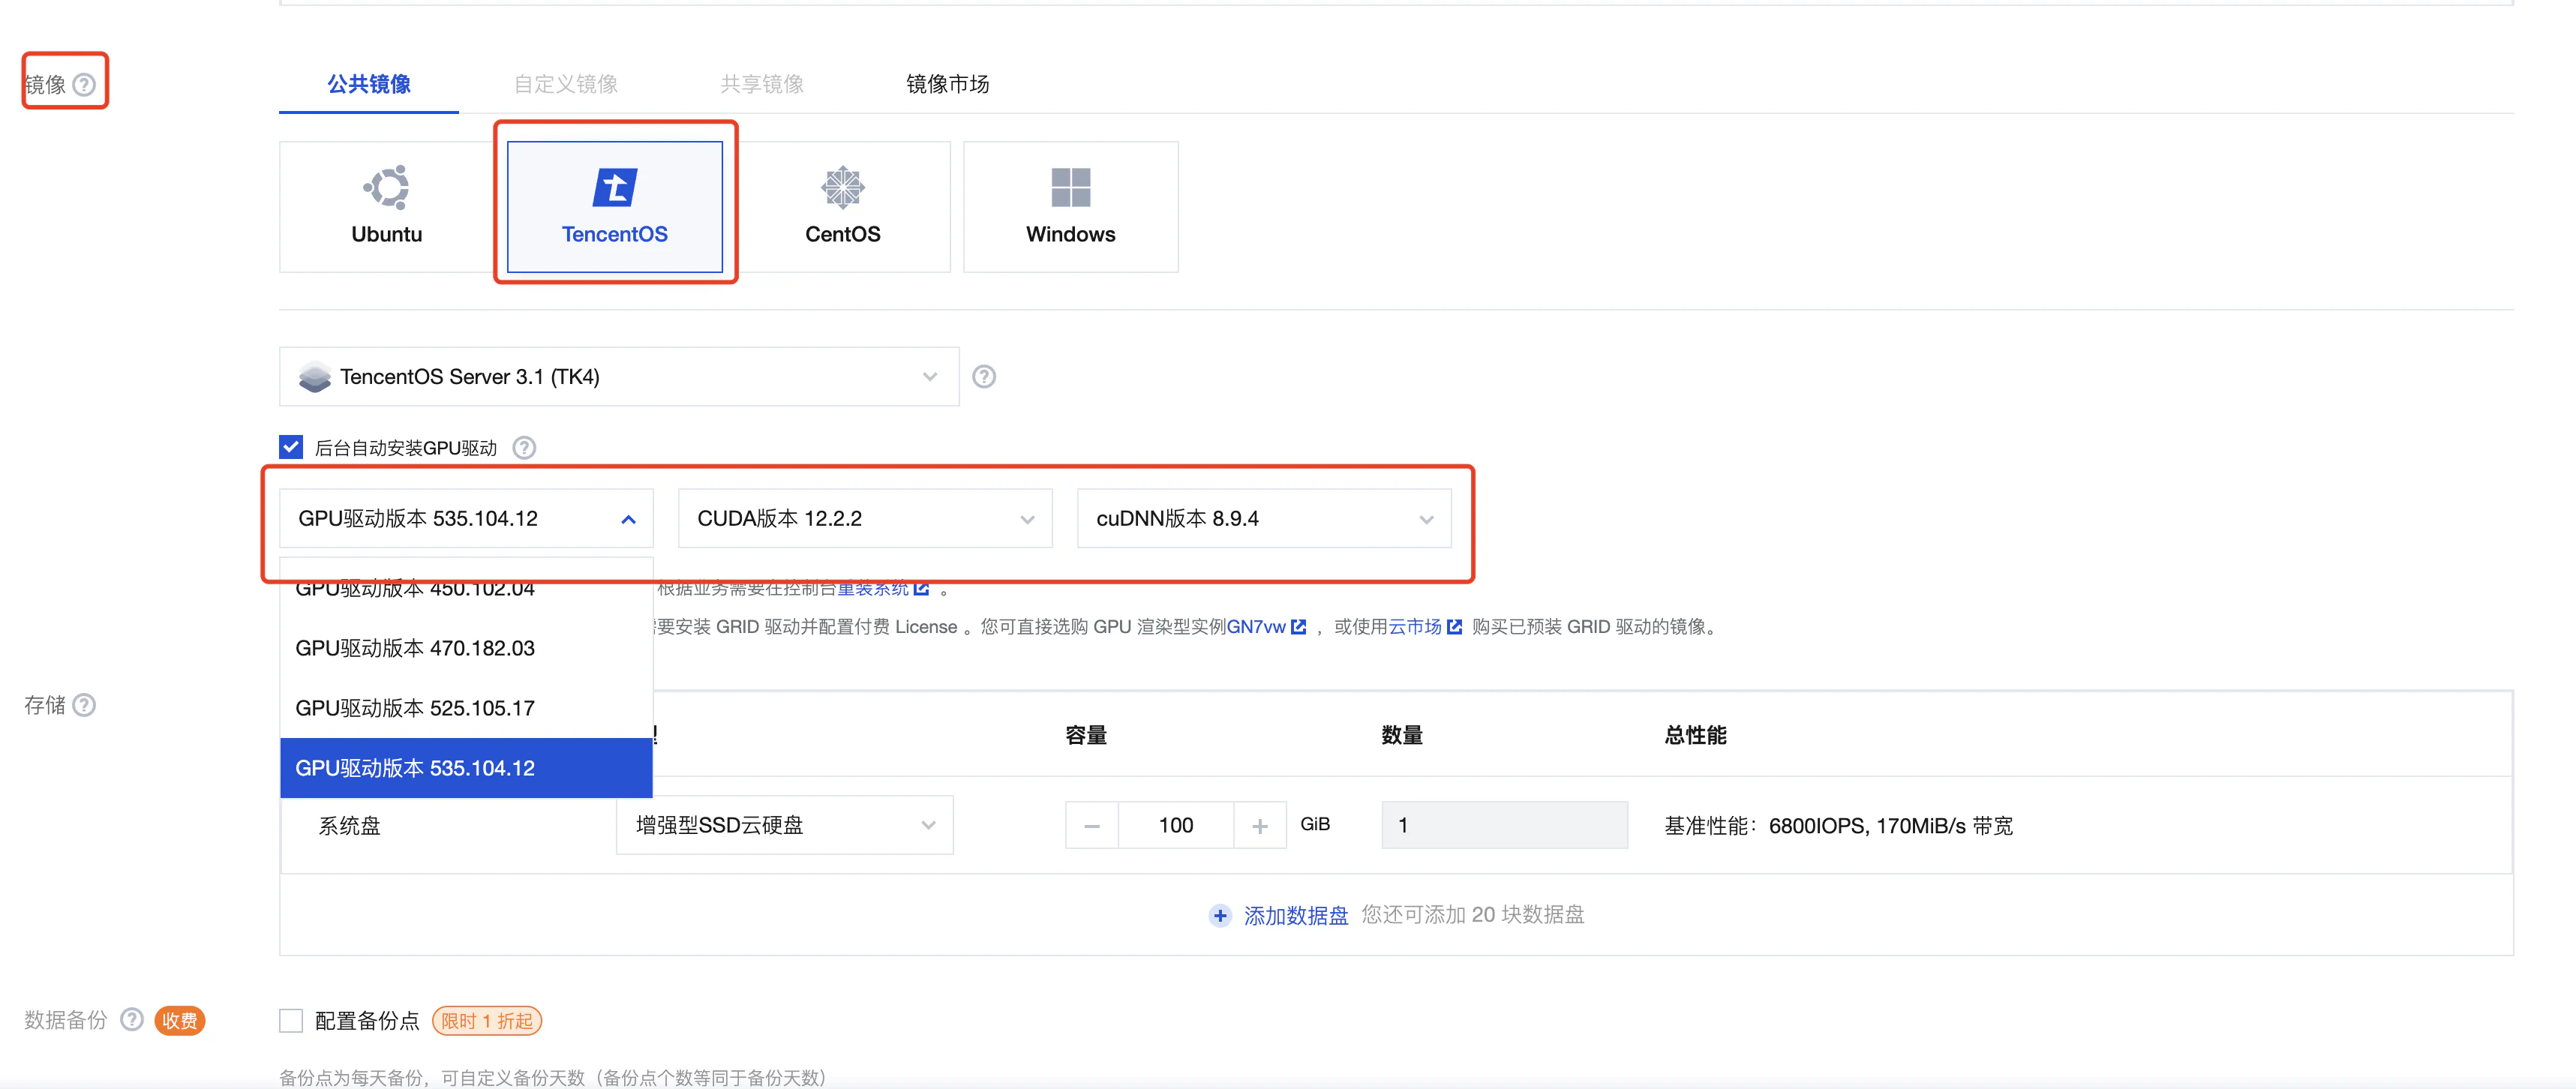Viewport: 2576px width, 1089px height.
Task: Switch to 镜像市场 tab
Action: (947, 84)
